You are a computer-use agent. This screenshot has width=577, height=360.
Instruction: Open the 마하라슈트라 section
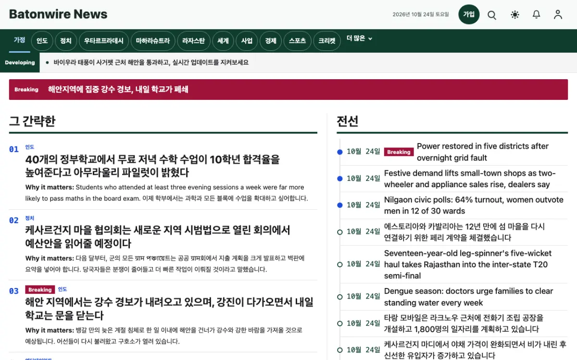point(153,41)
